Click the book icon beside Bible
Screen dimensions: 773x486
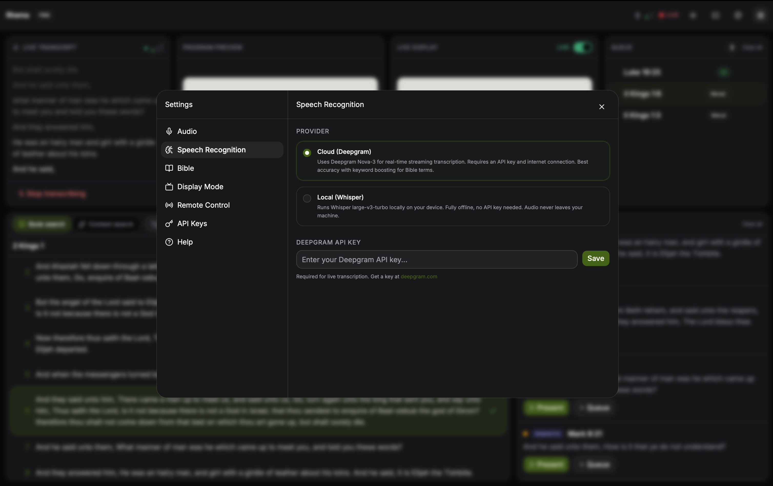[x=169, y=168]
